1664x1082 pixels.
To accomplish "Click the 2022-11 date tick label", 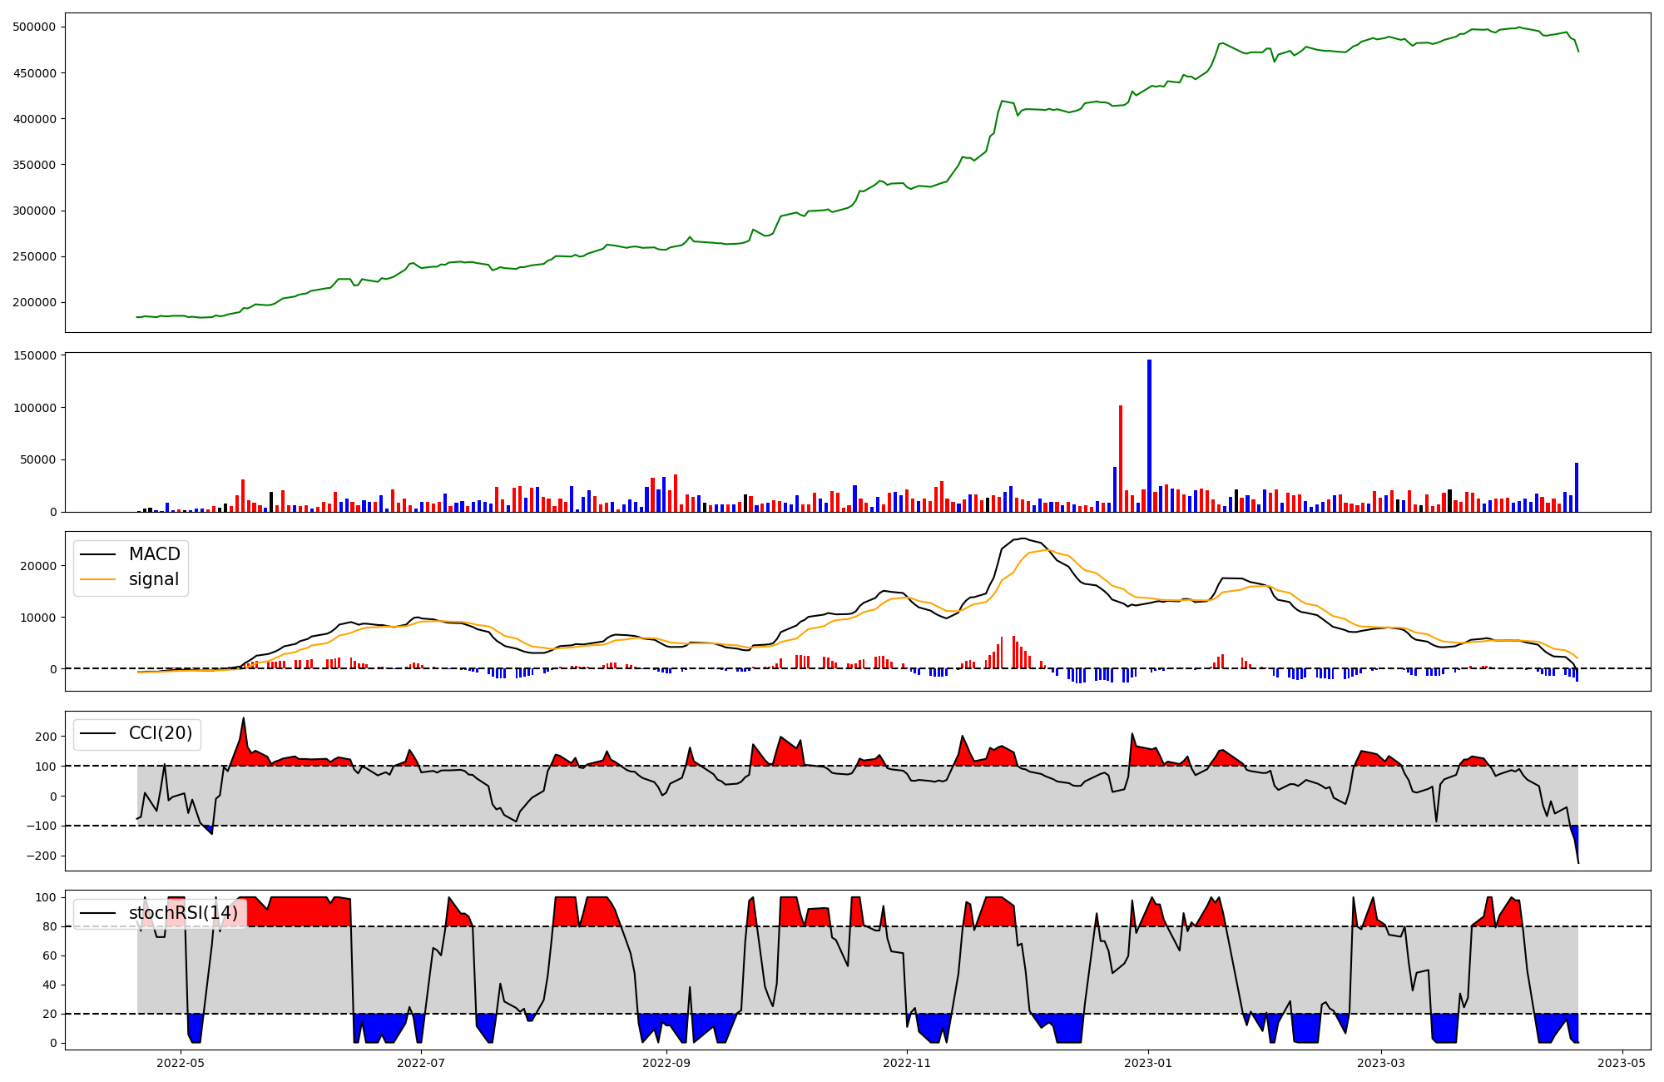I will coord(907,1063).
